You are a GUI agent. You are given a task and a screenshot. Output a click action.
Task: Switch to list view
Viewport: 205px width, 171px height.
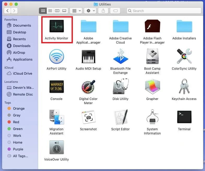click(x=50, y=11)
